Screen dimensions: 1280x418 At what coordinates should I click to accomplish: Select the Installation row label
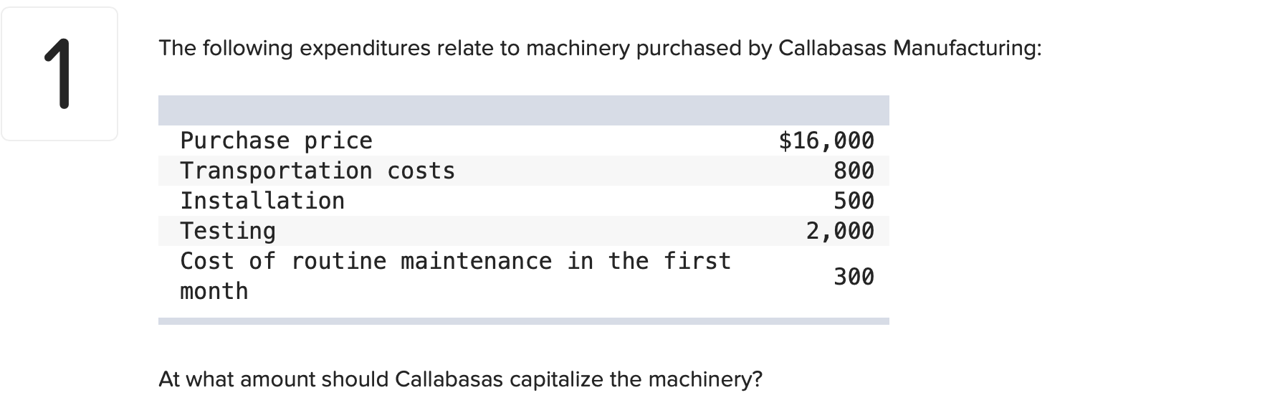point(262,201)
